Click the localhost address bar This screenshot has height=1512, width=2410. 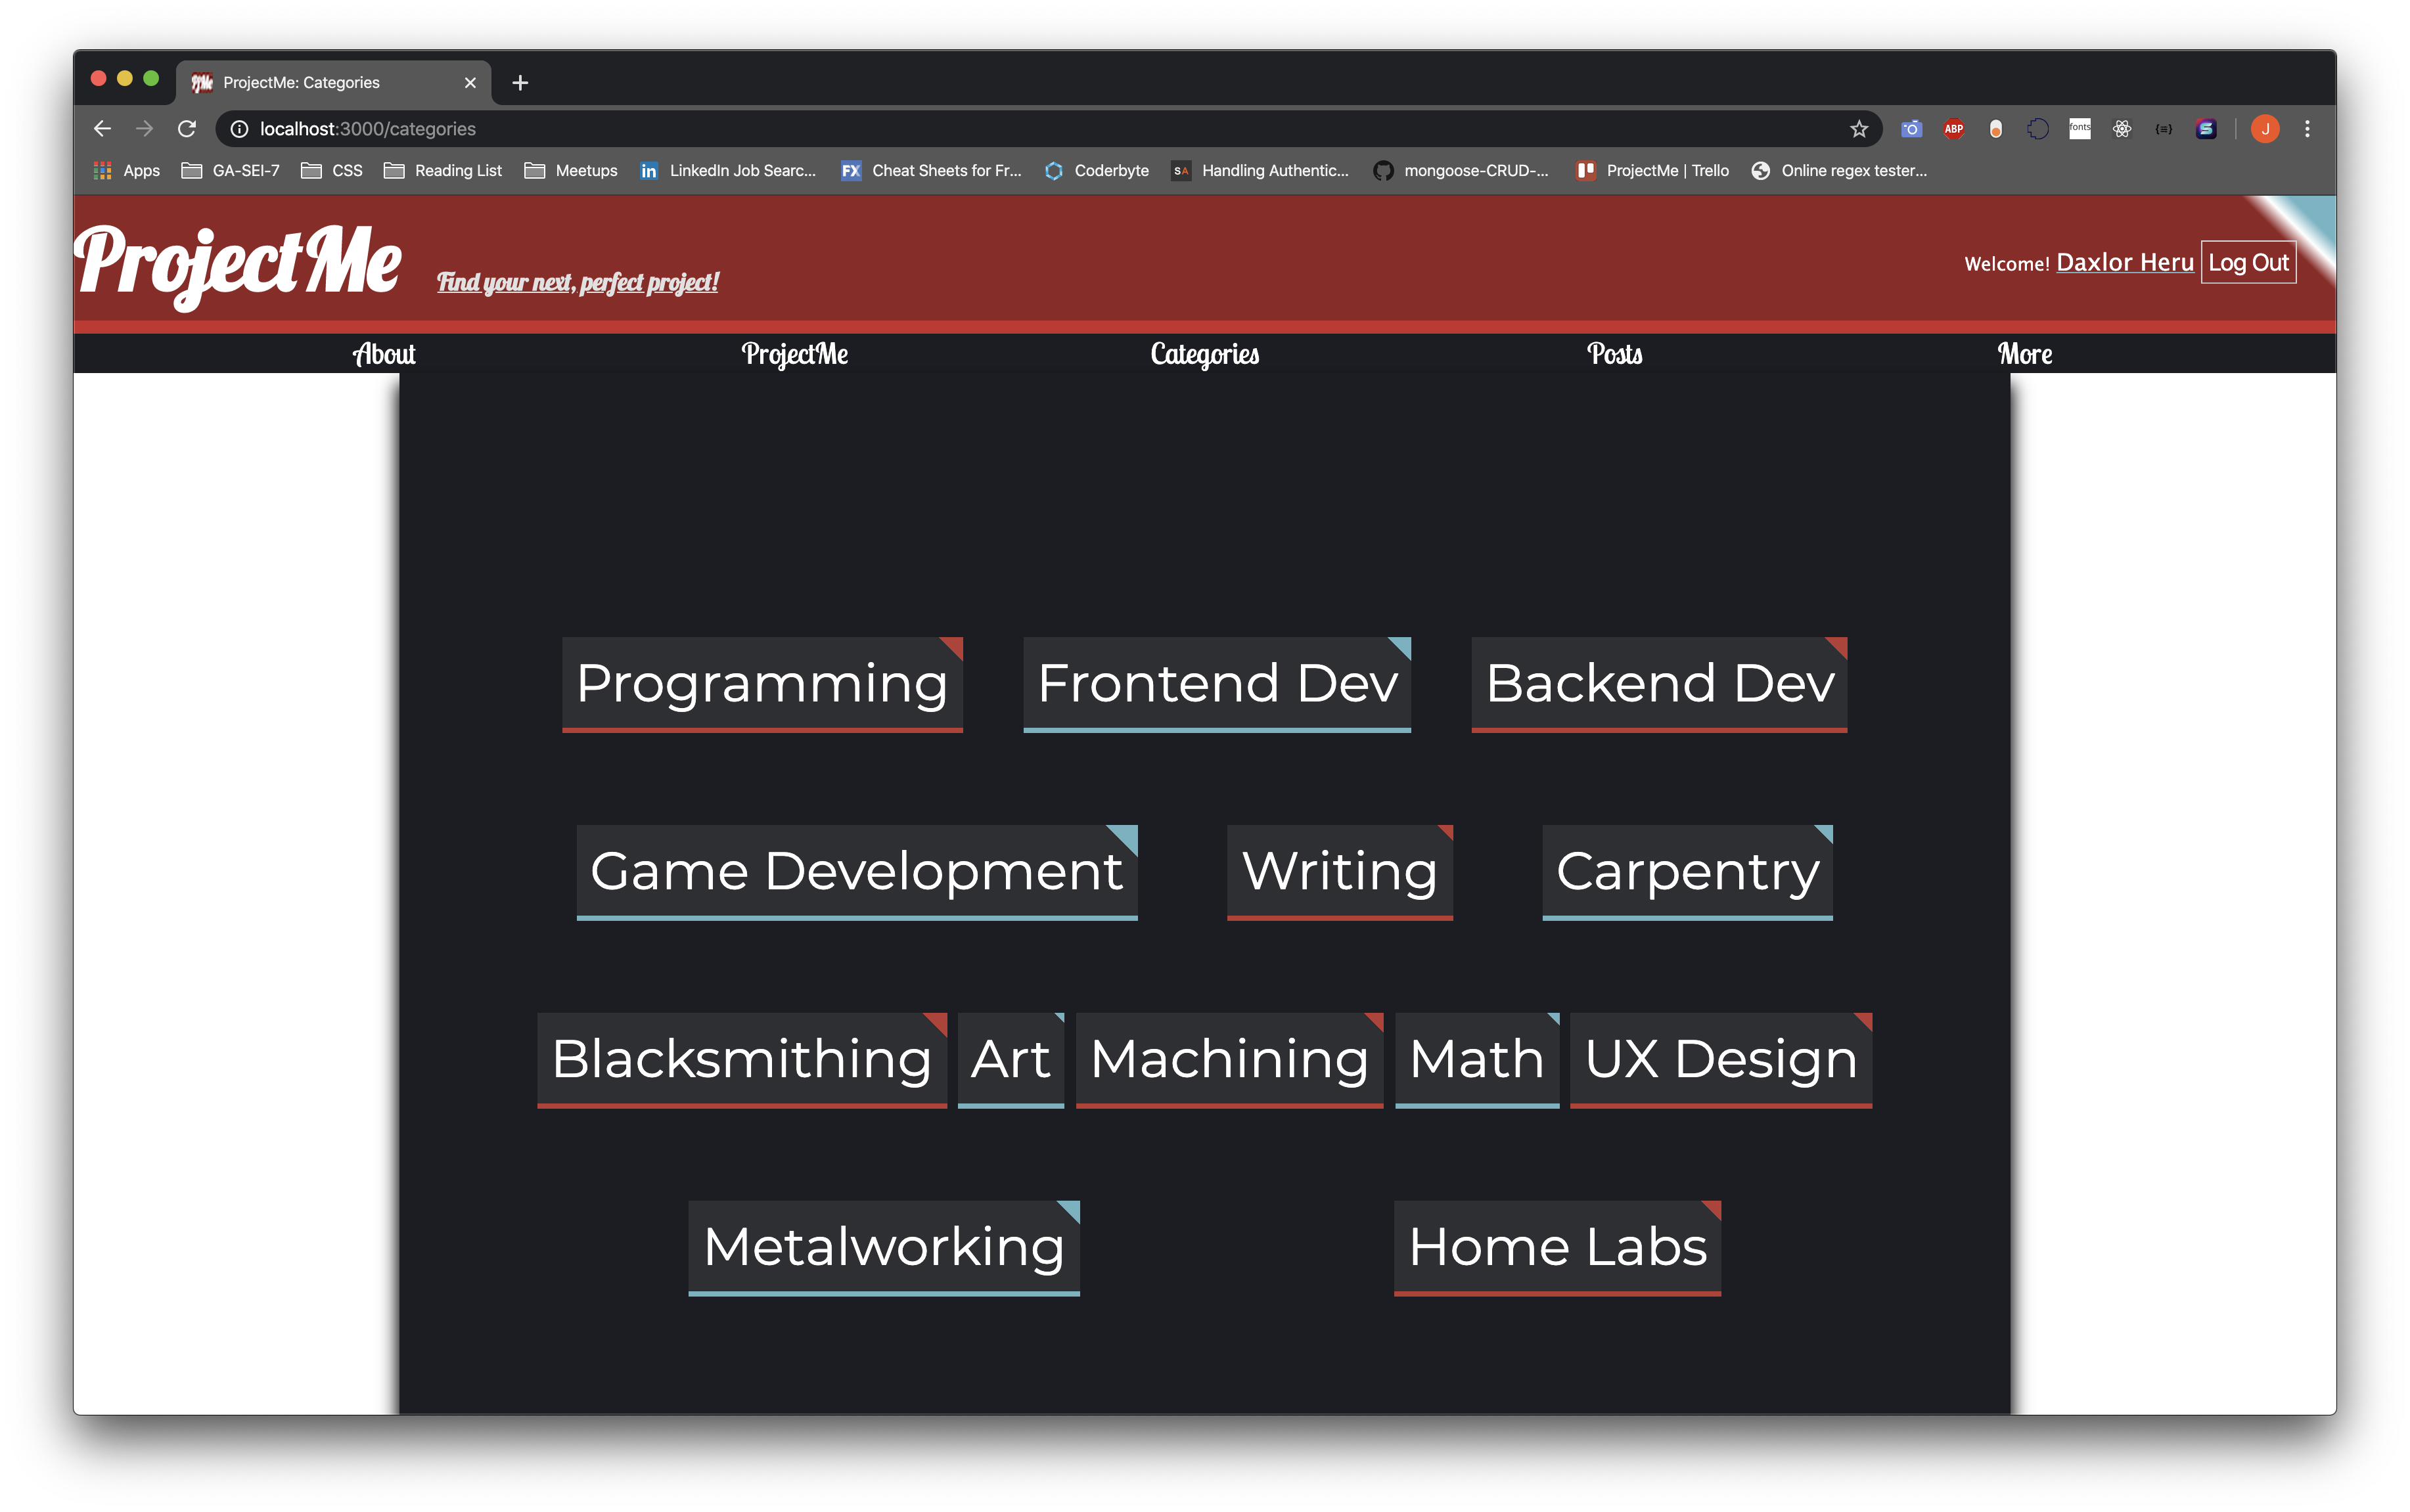(1000, 129)
